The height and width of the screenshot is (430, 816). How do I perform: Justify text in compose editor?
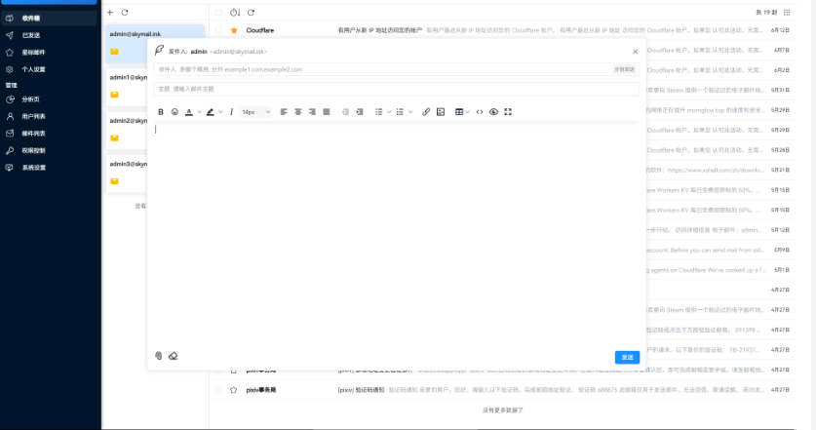pyautogui.click(x=327, y=112)
